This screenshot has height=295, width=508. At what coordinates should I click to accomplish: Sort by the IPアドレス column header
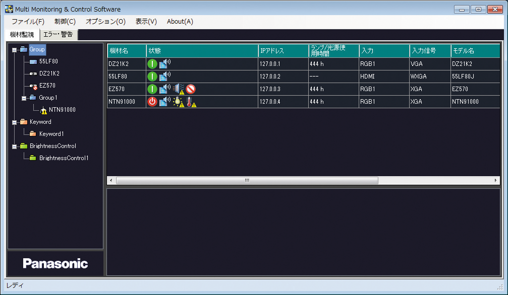(x=284, y=51)
